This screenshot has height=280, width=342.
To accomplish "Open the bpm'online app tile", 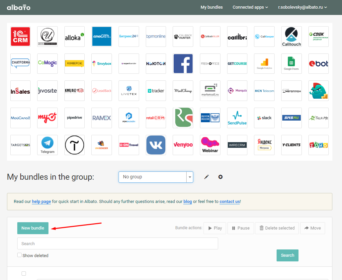I will click(156, 37).
